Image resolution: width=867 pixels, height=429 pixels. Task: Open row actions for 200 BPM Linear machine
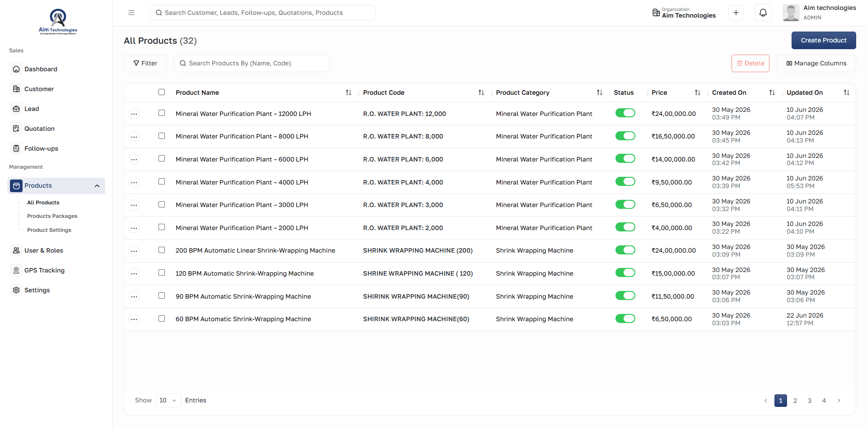click(134, 251)
